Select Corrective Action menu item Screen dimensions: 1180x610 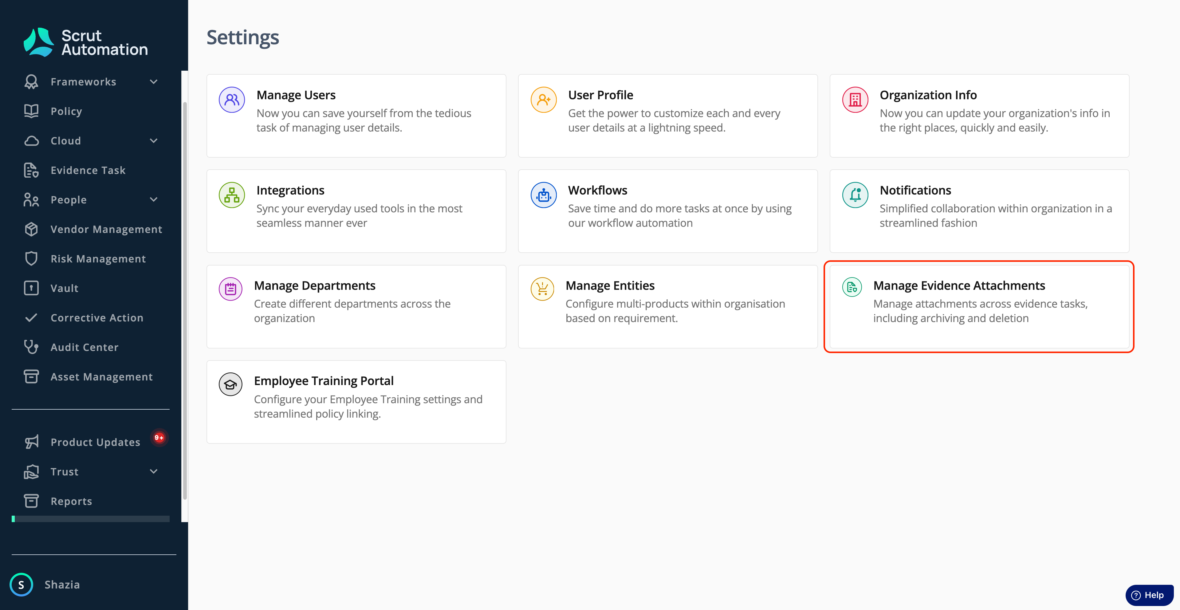[97, 318]
